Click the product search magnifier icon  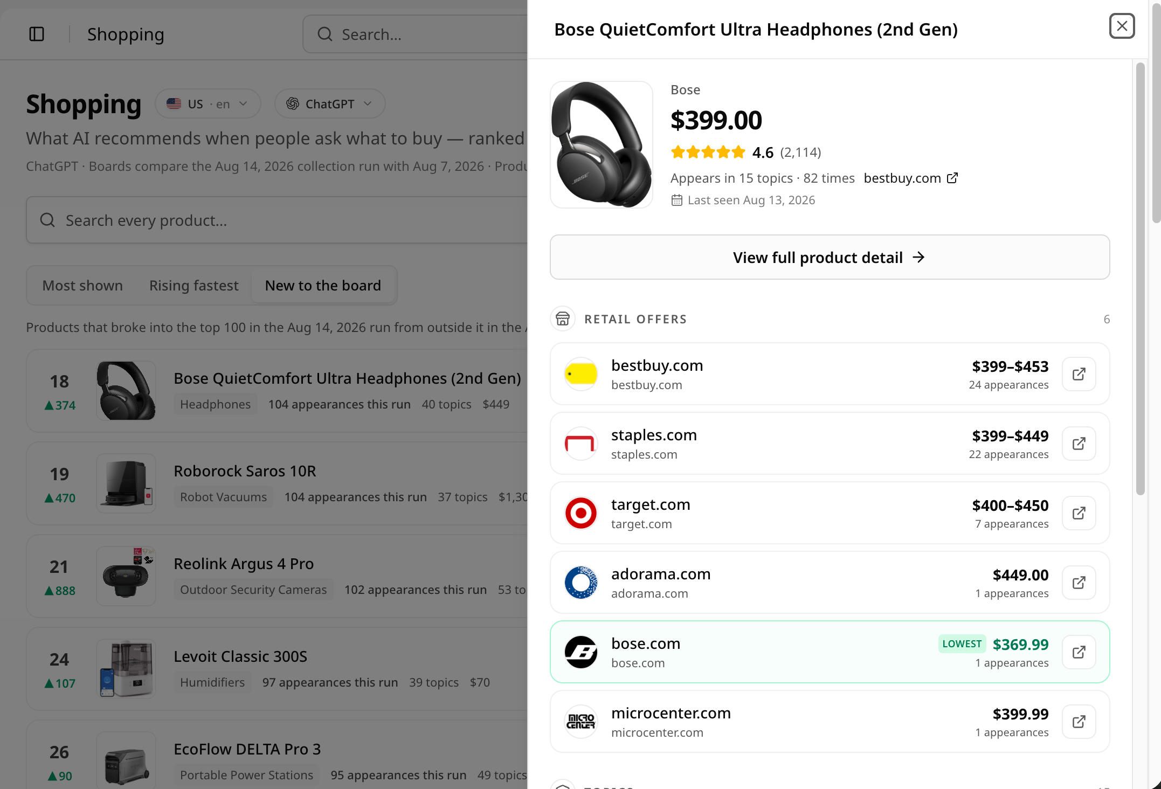click(47, 220)
